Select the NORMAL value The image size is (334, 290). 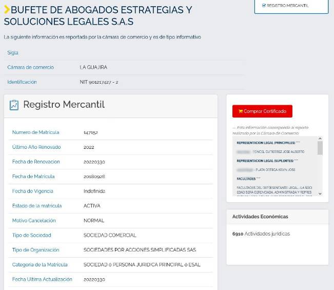click(x=94, y=221)
